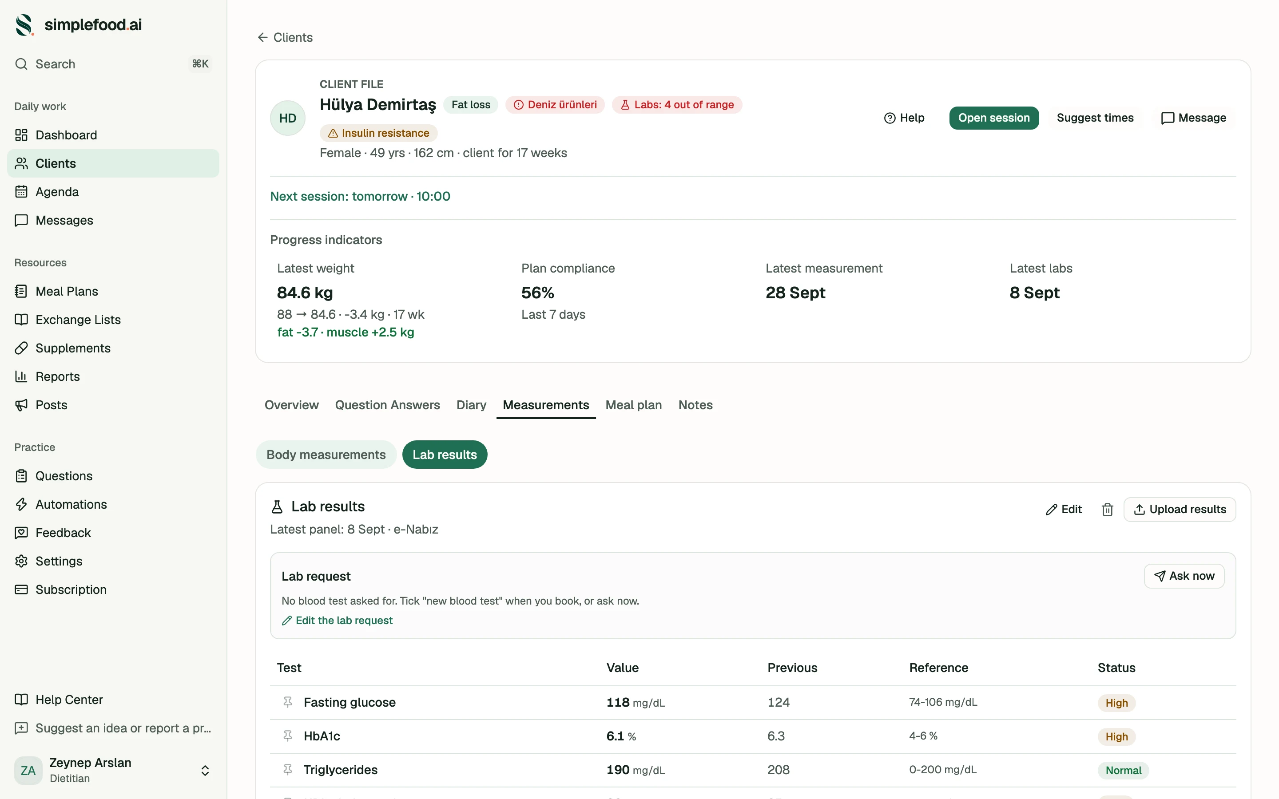
Task: Delete the lab panel with trash icon
Action: (x=1107, y=510)
